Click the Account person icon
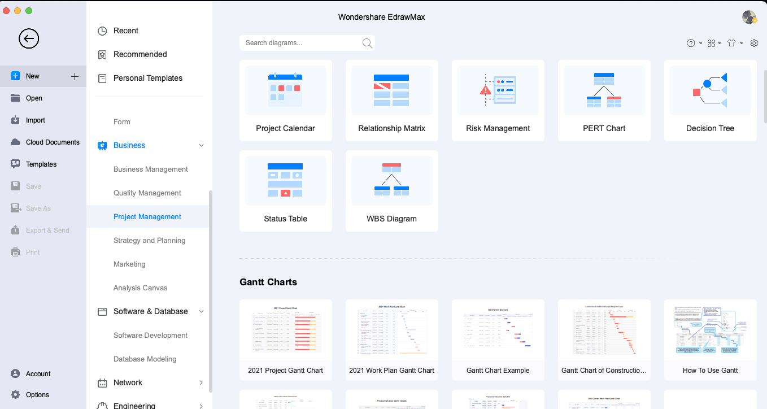Screen dimensions: 767x409 coord(15,374)
